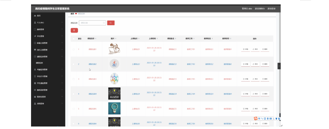Click the cell 上课地点4

pyautogui.click(x=136, y=94)
